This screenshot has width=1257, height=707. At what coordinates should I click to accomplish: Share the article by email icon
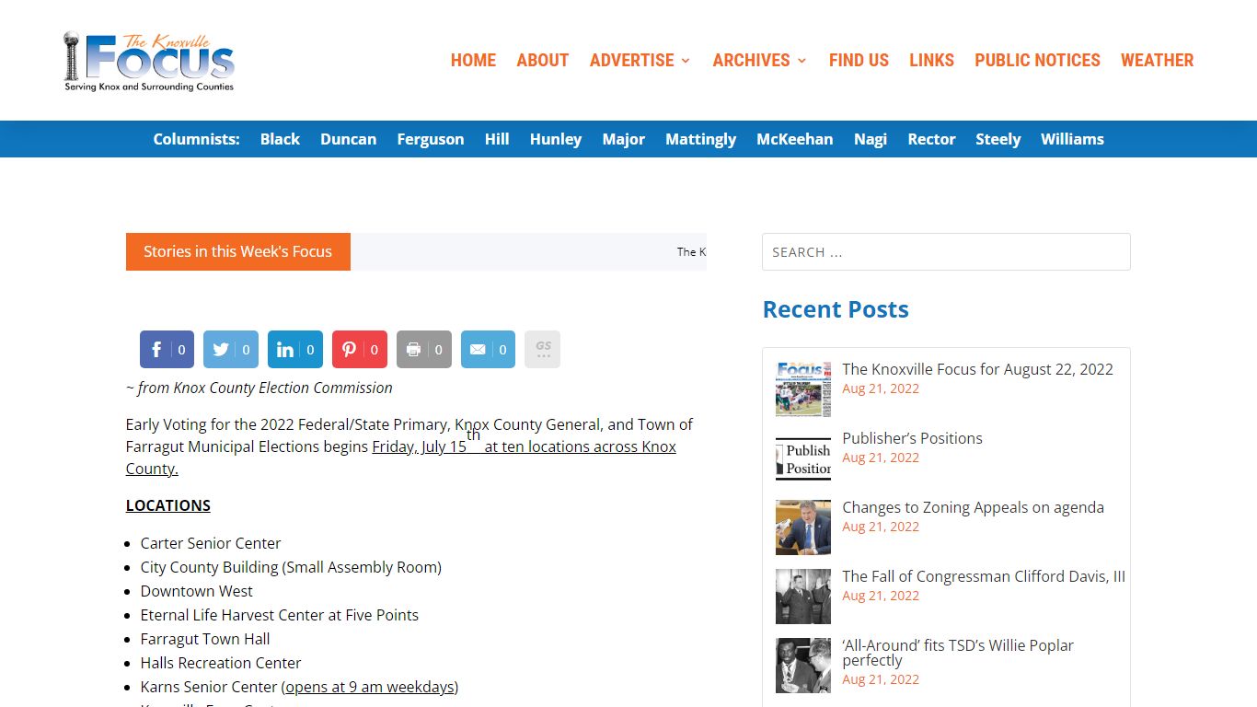coord(489,350)
